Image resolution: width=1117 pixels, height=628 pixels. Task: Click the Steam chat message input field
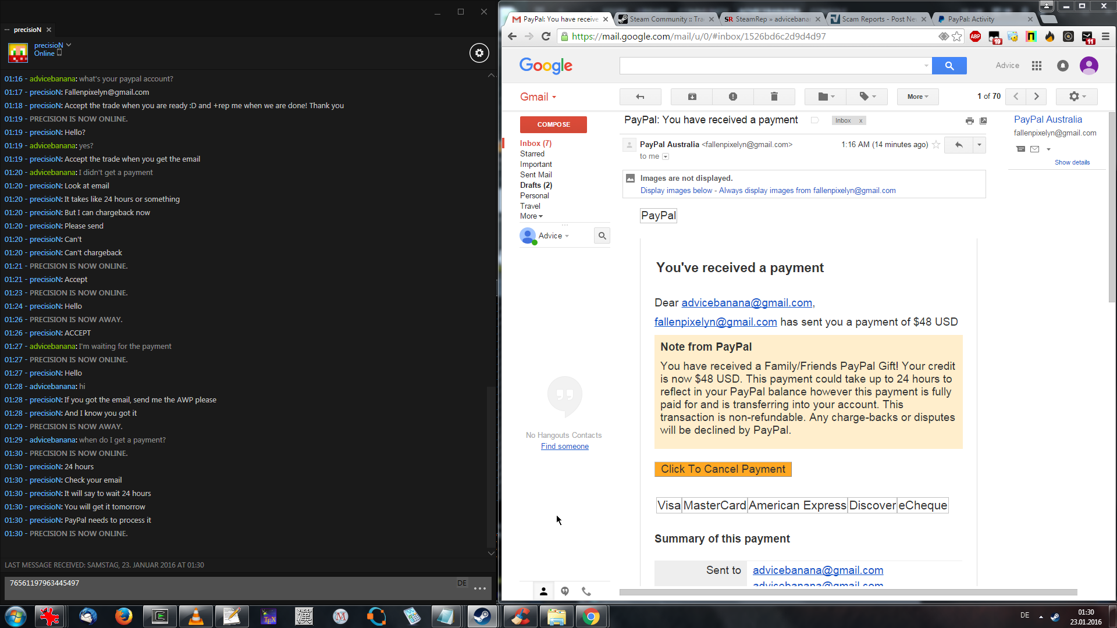click(x=233, y=588)
